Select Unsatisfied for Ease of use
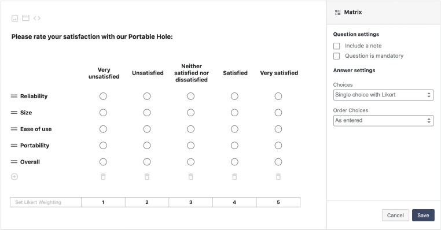 [147, 129]
